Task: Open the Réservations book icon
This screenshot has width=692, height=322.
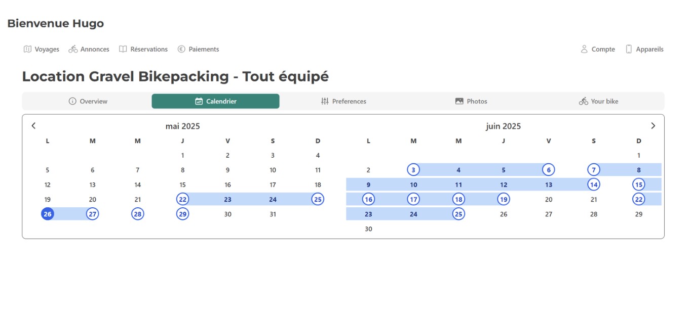Action: click(x=123, y=49)
